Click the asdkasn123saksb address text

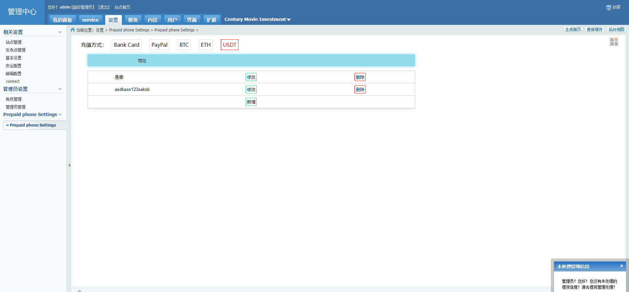132,90
